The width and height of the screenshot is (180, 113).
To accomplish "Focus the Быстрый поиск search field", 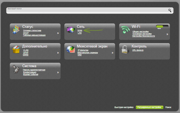I will coord(85,11).
